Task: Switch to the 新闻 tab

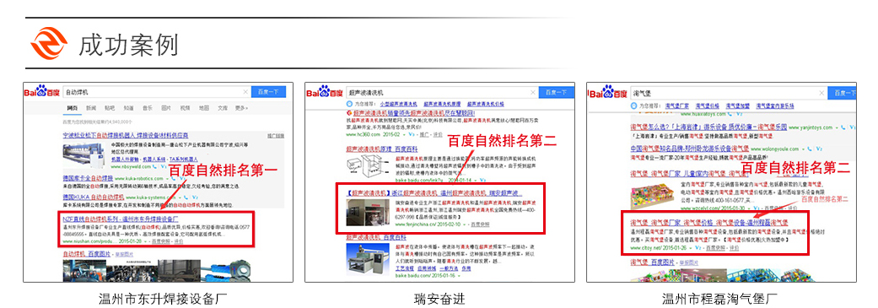Action: coord(91,108)
